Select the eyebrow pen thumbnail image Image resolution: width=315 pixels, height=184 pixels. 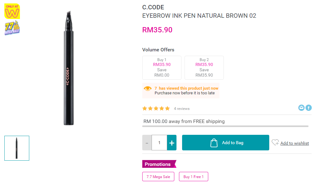tap(17, 148)
